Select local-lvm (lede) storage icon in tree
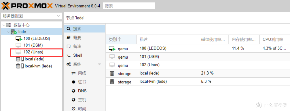The image size is (290, 111). click(20, 66)
